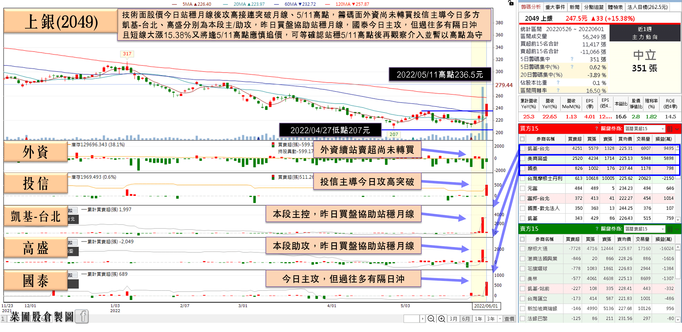Viewport: 682px width, 332px height.
Task: Expand the period dropdown arrow after 3年
Action: coord(500,319)
